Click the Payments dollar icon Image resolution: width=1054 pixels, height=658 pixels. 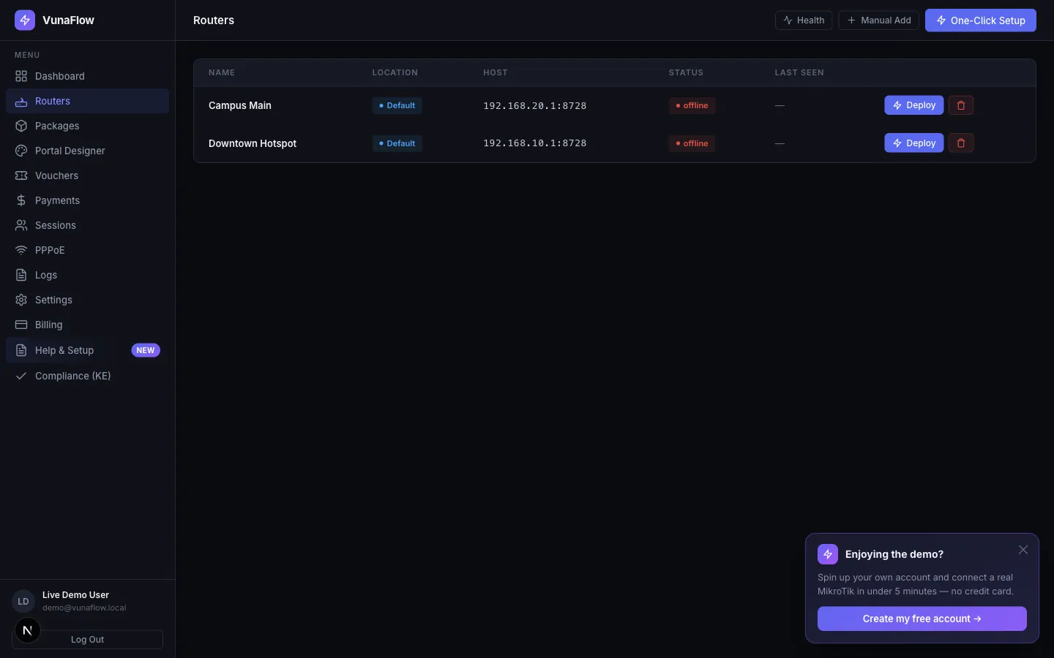[21, 200]
